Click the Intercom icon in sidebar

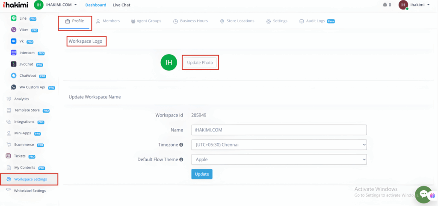14,53
